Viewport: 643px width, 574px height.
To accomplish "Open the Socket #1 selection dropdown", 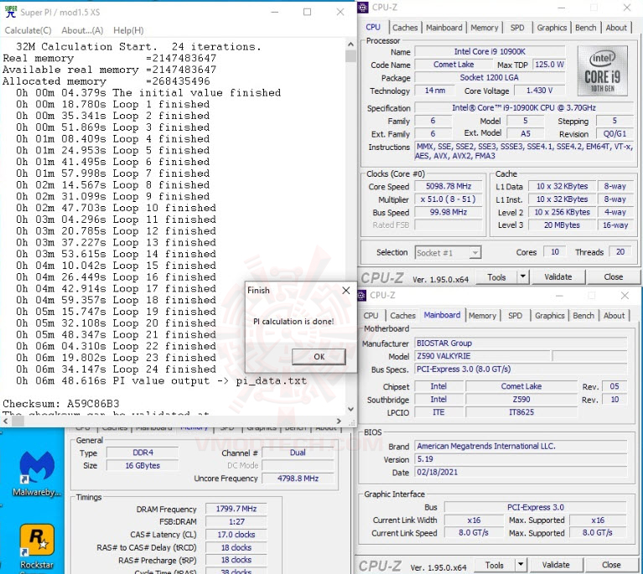I will coord(448,252).
